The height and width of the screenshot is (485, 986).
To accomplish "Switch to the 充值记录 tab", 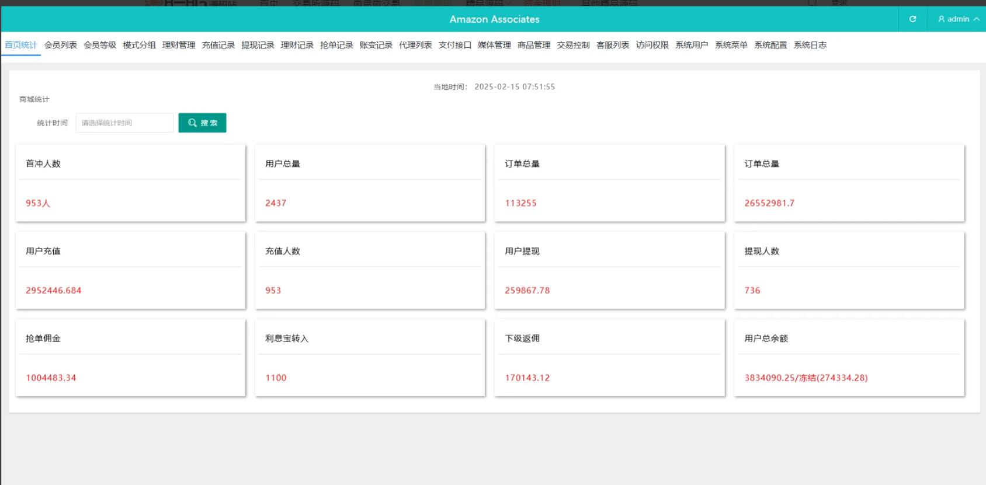I will coord(218,45).
